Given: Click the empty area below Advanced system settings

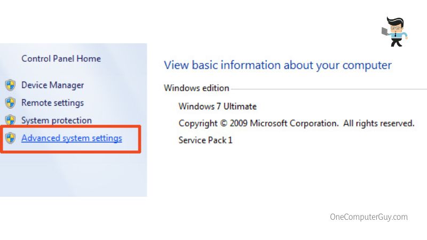Looking at the screenshot, I should tap(74, 174).
